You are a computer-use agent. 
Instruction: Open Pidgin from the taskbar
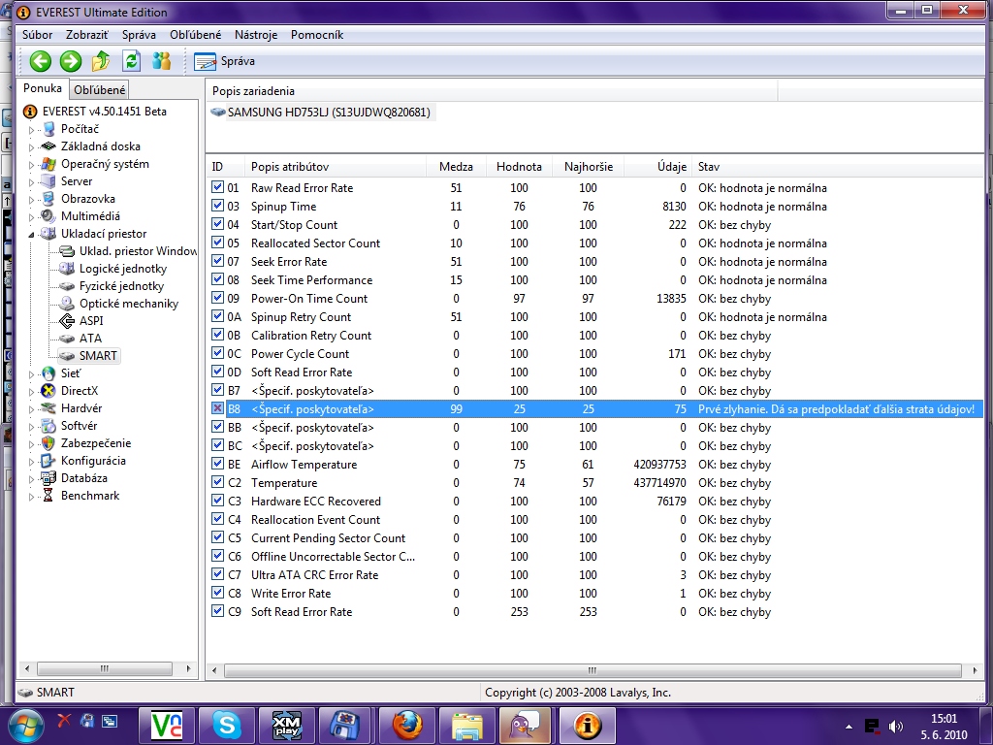tap(526, 726)
